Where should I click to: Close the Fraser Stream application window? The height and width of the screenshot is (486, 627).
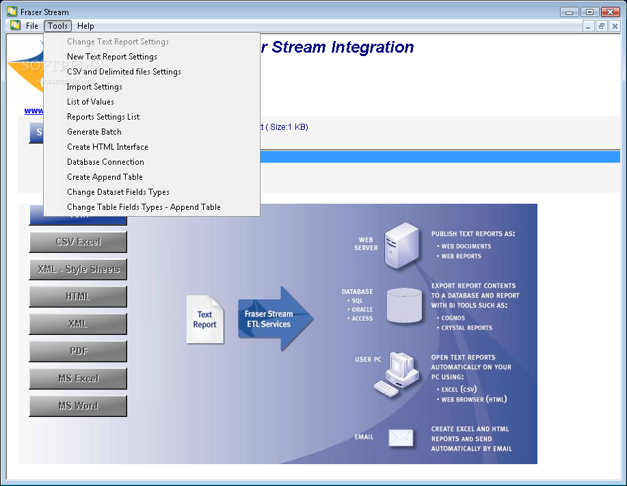[x=611, y=12]
